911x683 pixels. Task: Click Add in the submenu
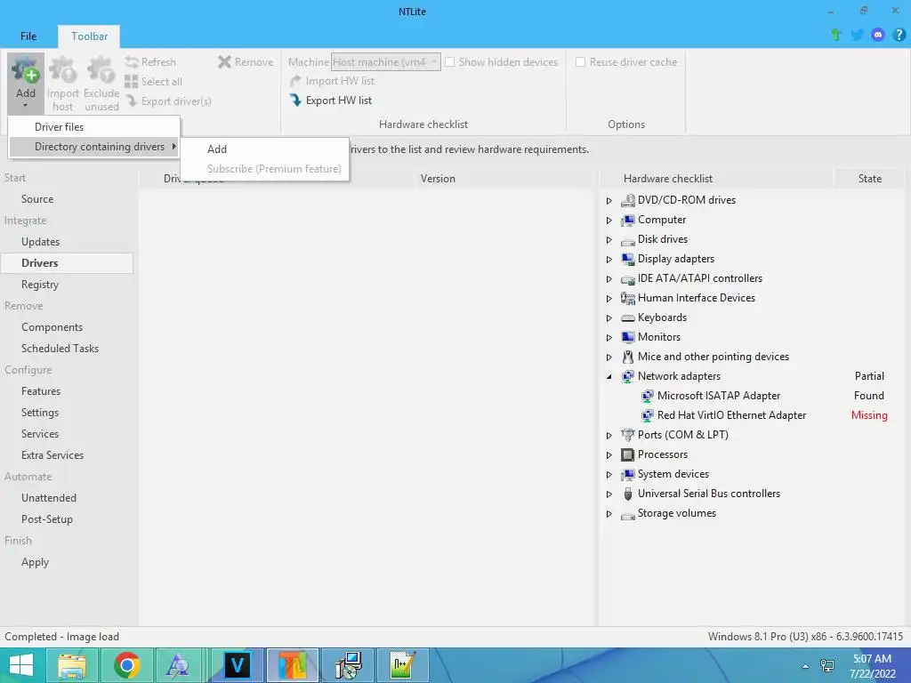(264, 149)
